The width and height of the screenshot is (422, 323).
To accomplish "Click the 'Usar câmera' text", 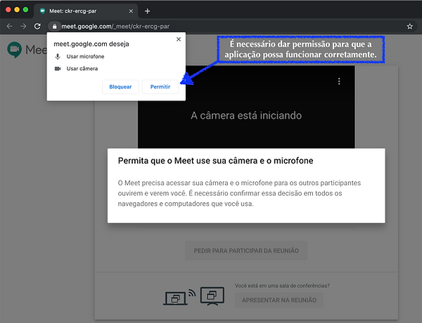I will coord(82,69).
